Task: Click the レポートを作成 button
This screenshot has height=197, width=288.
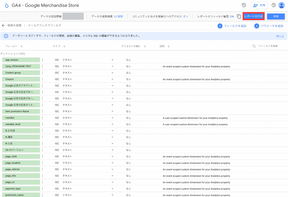Action: tap(254, 16)
